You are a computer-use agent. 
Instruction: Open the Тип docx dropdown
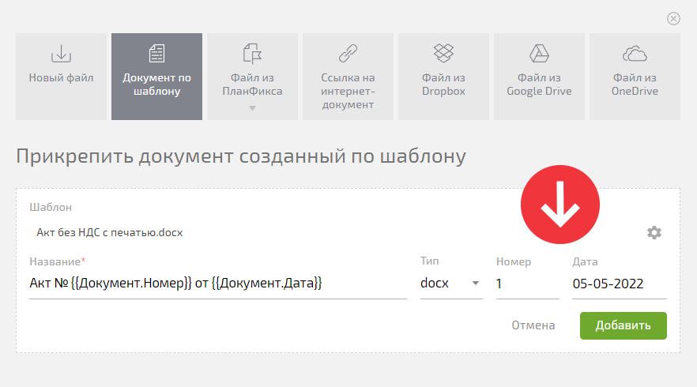[451, 284]
